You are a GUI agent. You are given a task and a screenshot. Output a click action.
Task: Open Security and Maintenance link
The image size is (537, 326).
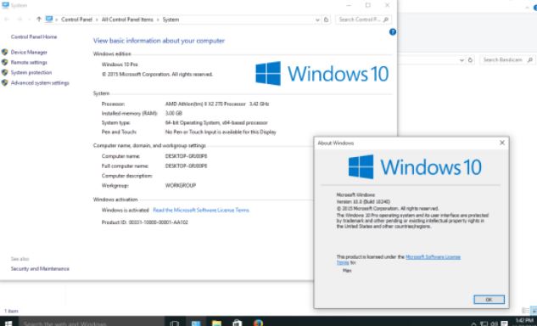tap(40, 269)
